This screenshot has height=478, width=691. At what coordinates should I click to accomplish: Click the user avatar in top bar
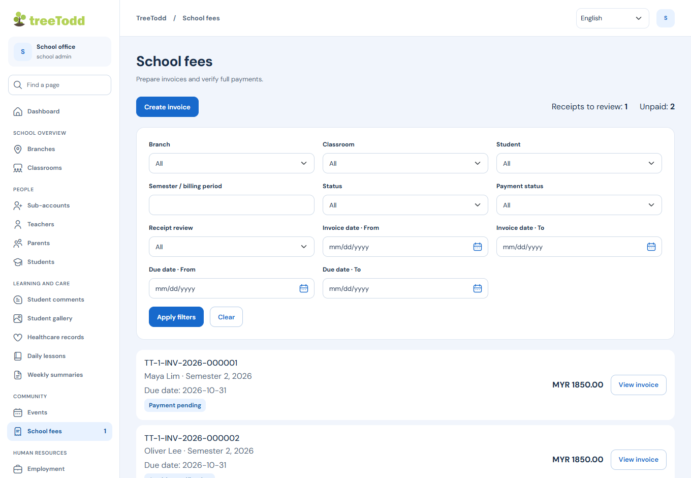tap(666, 18)
